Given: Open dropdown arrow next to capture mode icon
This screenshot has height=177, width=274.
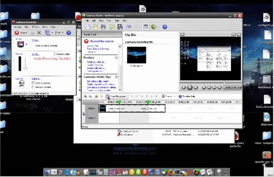Looking at the screenshot, I should pos(52,32).
